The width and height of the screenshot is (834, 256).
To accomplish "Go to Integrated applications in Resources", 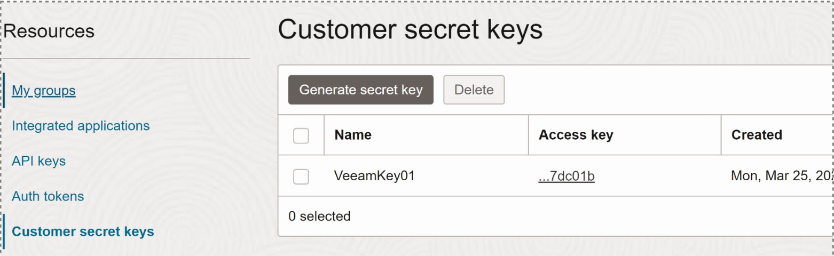I will coord(81,126).
